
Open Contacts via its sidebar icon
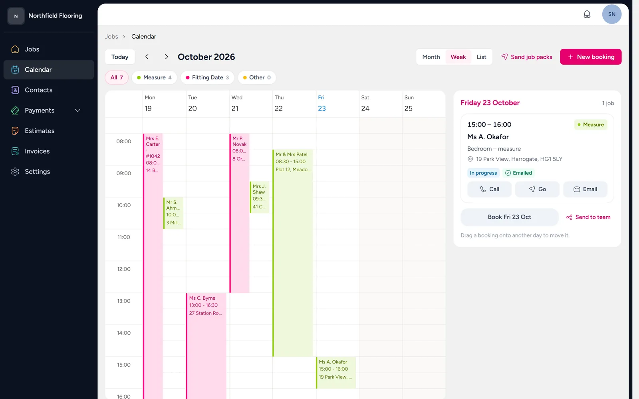(x=15, y=90)
